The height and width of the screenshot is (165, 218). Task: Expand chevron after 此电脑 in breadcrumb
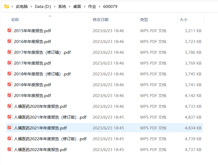(31, 7)
